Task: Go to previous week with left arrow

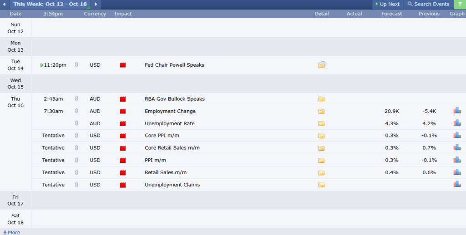Action: click(x=4, y=4)
